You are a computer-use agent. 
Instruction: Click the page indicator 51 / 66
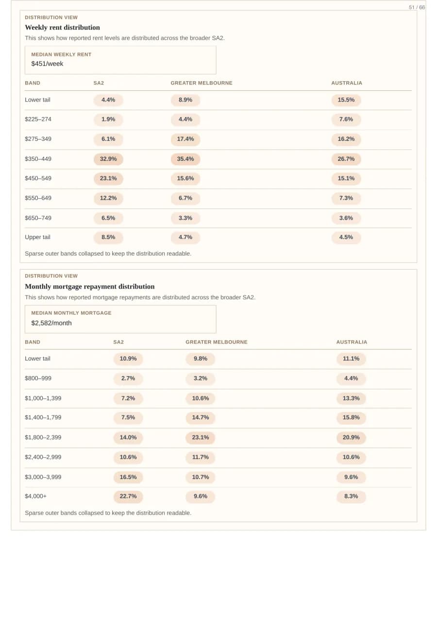tap(417, 7)
